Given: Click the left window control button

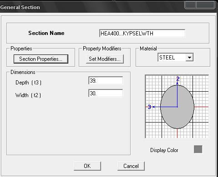Looking at the screenshot, I should (190, 5).
